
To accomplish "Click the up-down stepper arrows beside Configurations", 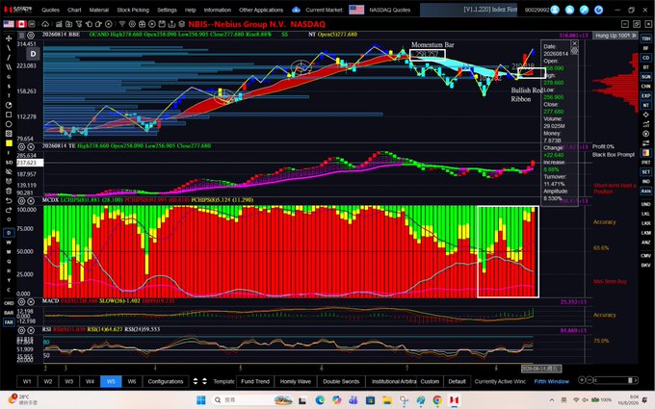I will click(x=196, y=381).
